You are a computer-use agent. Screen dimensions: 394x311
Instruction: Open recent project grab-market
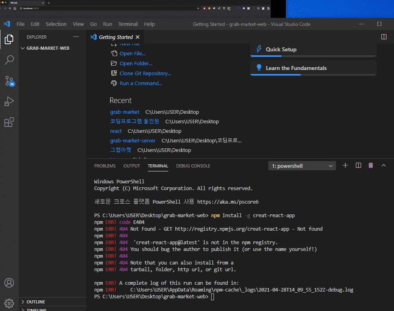point(124,112)
